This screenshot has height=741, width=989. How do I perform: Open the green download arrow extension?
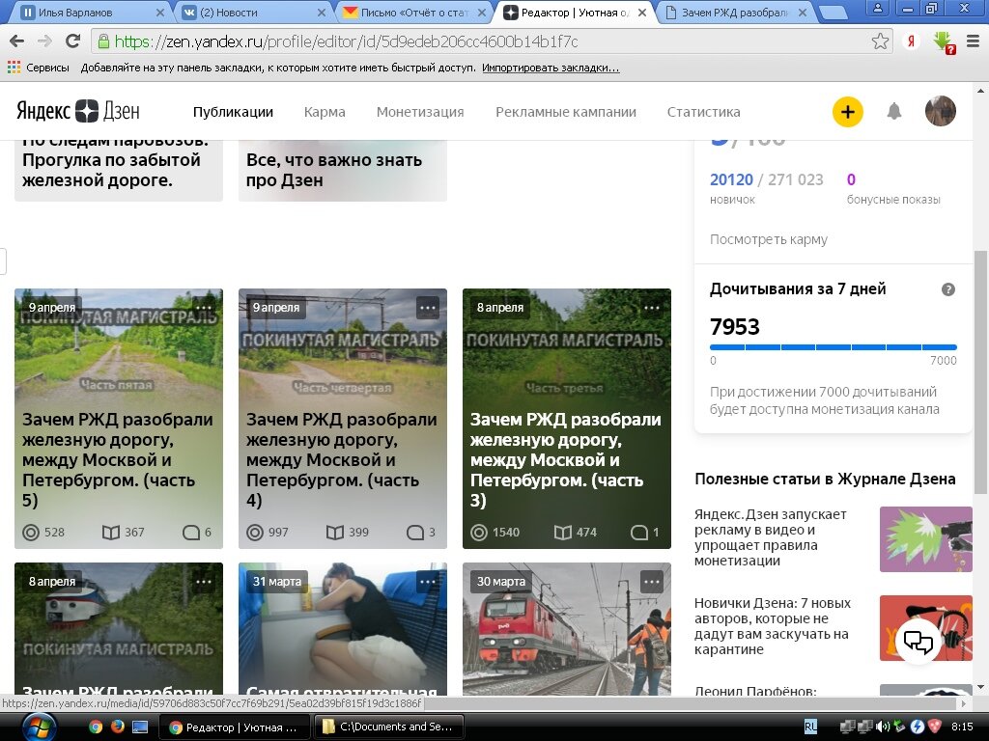pyautogui.click(x=944, y=42)
